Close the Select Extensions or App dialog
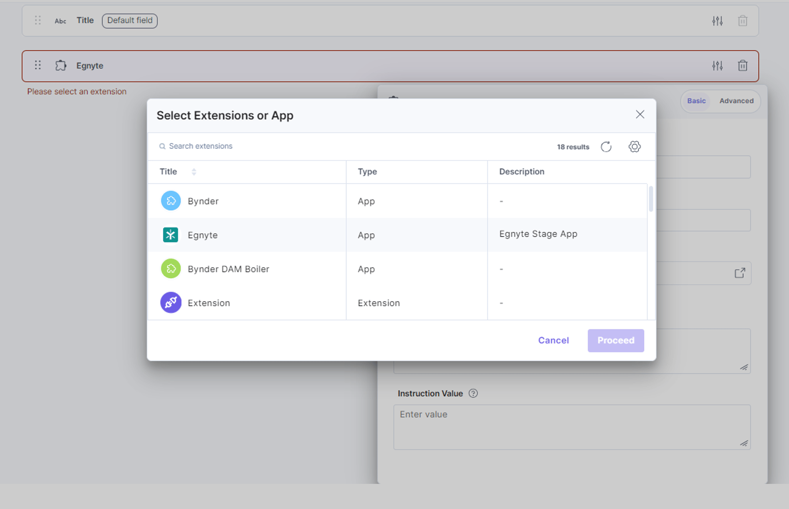Screen dimensions: 789x509 click(640, 114)
